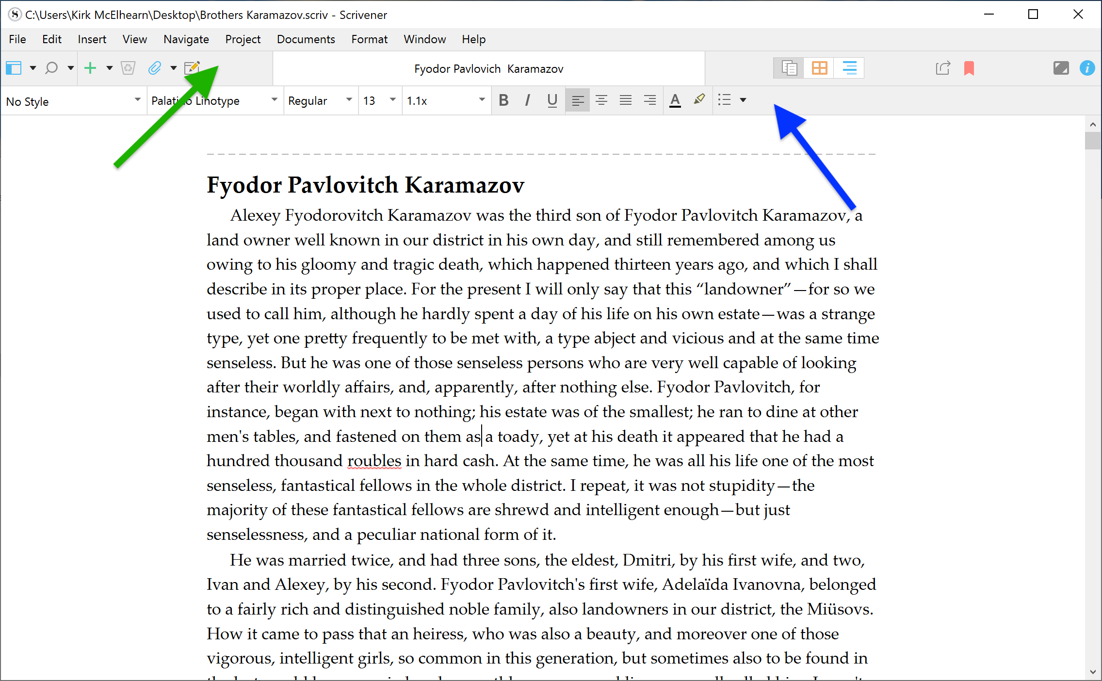
Task: Click the trash icon in the toolbar
Action: (128, 68)
